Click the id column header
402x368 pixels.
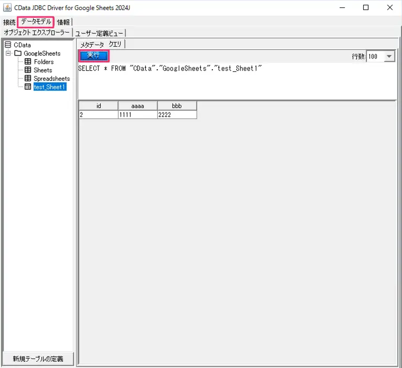99,106
